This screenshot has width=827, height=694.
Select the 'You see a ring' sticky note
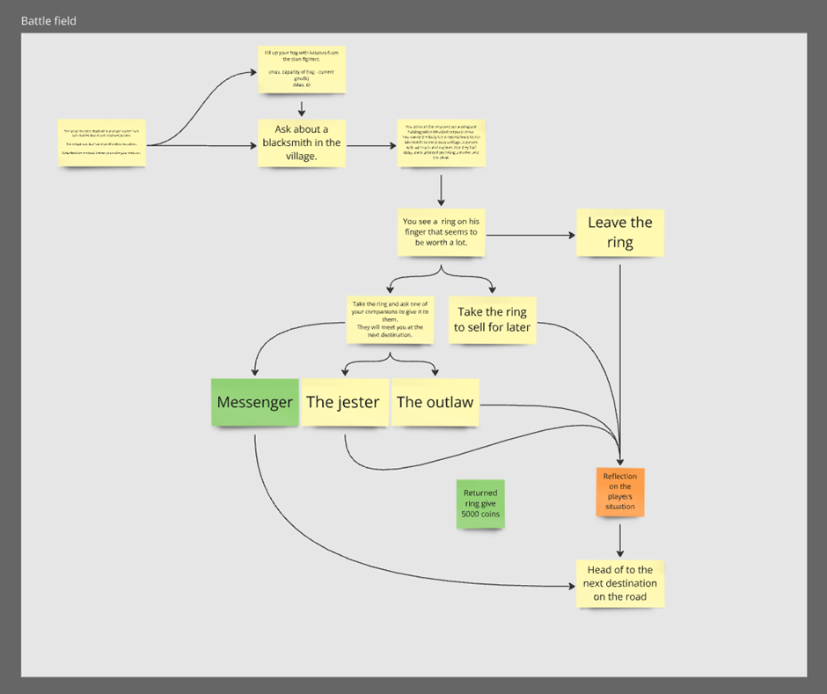pyautogui.click(x=441, y=231)
